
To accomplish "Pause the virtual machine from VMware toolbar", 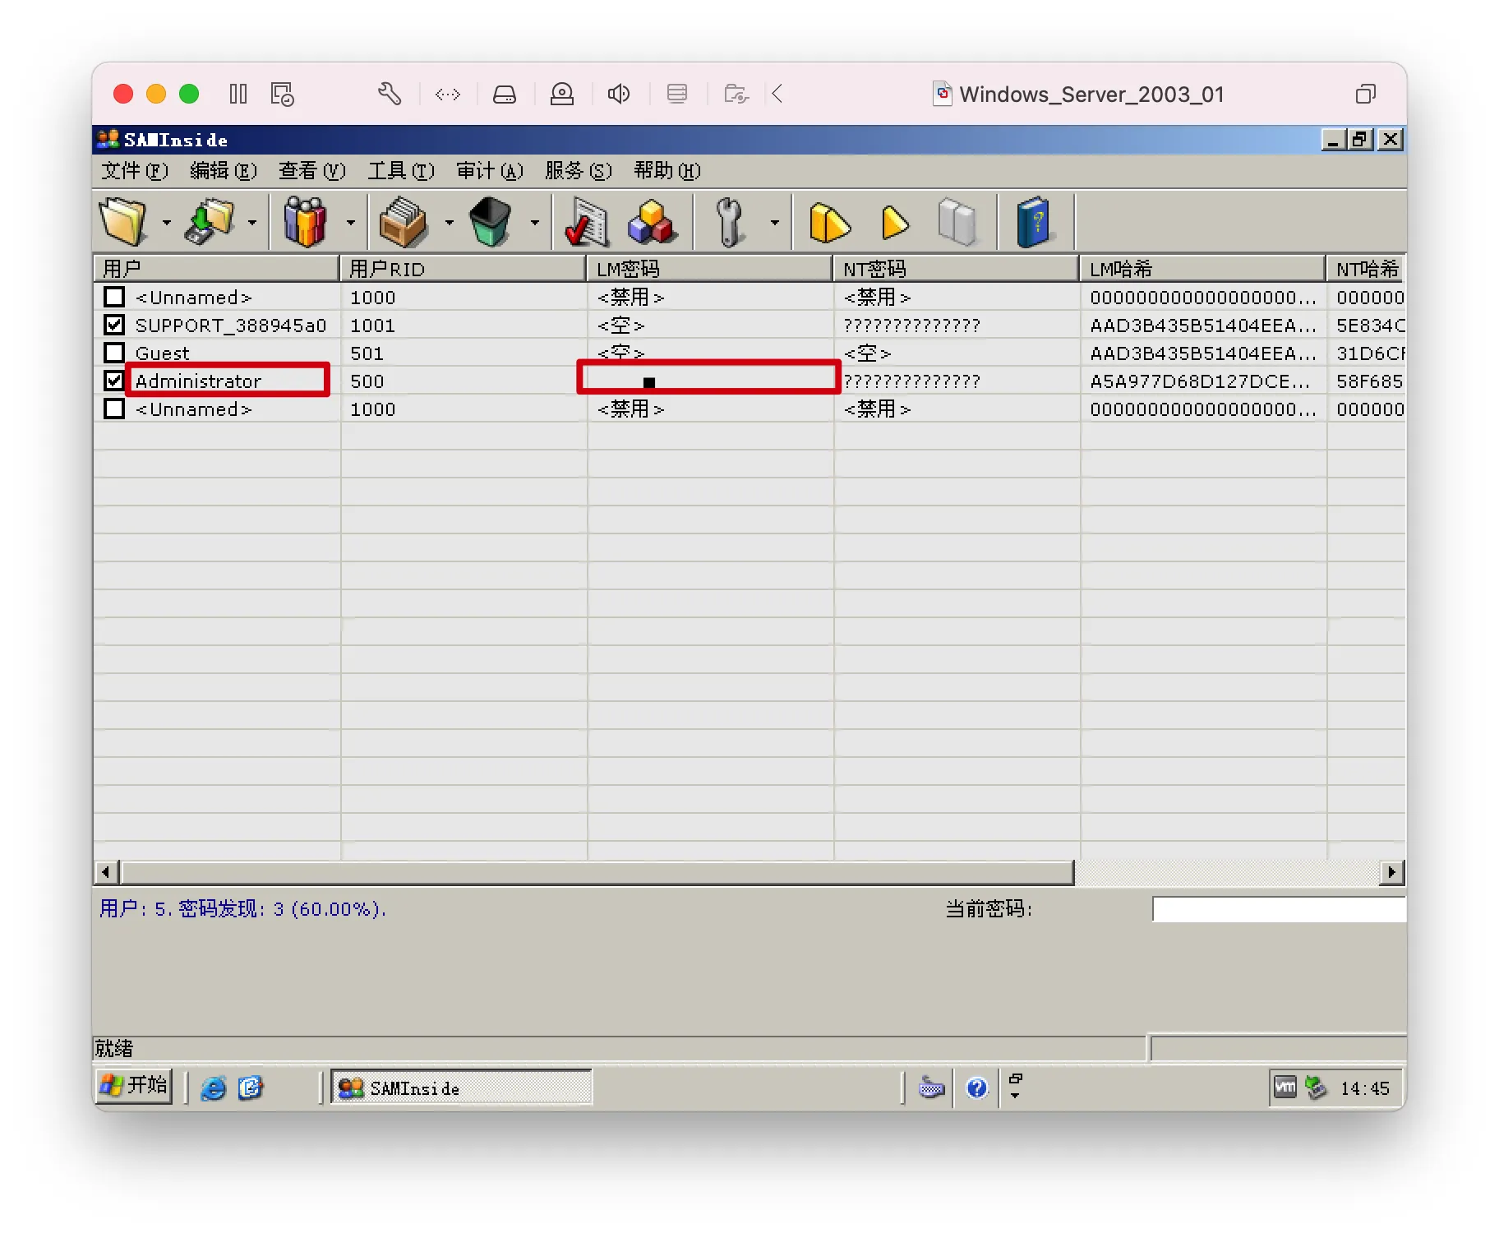I will (238, 94).
